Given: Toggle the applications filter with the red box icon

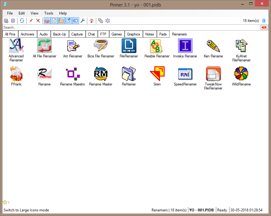Looking at the screenshot, I should 47,21.
